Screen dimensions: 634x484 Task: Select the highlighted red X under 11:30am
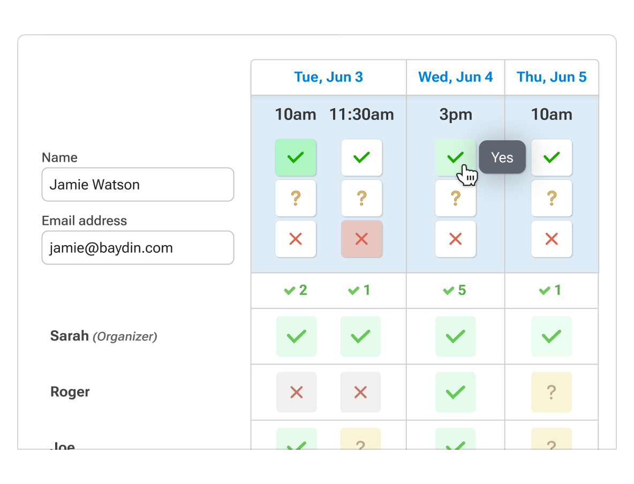361,239
